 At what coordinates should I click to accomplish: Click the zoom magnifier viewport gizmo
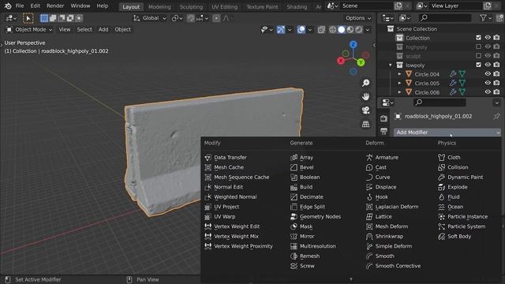365,83
